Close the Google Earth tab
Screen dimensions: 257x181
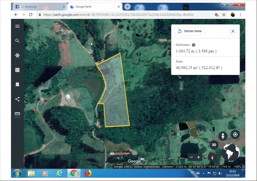pyautogui.click(x=119, y=7)
